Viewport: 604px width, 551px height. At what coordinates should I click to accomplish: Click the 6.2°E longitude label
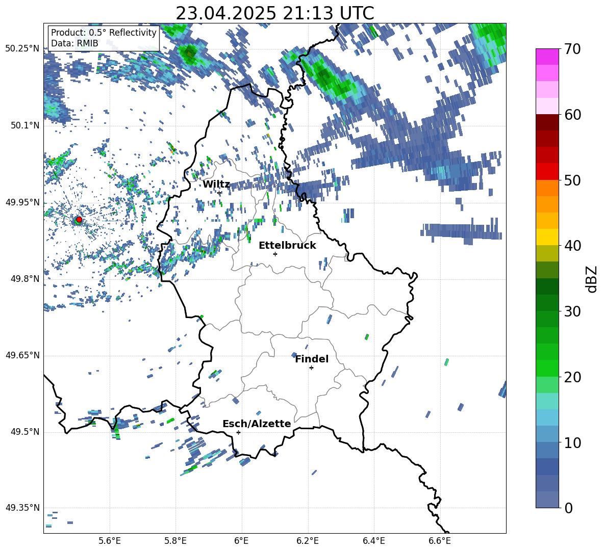[308, 541]
